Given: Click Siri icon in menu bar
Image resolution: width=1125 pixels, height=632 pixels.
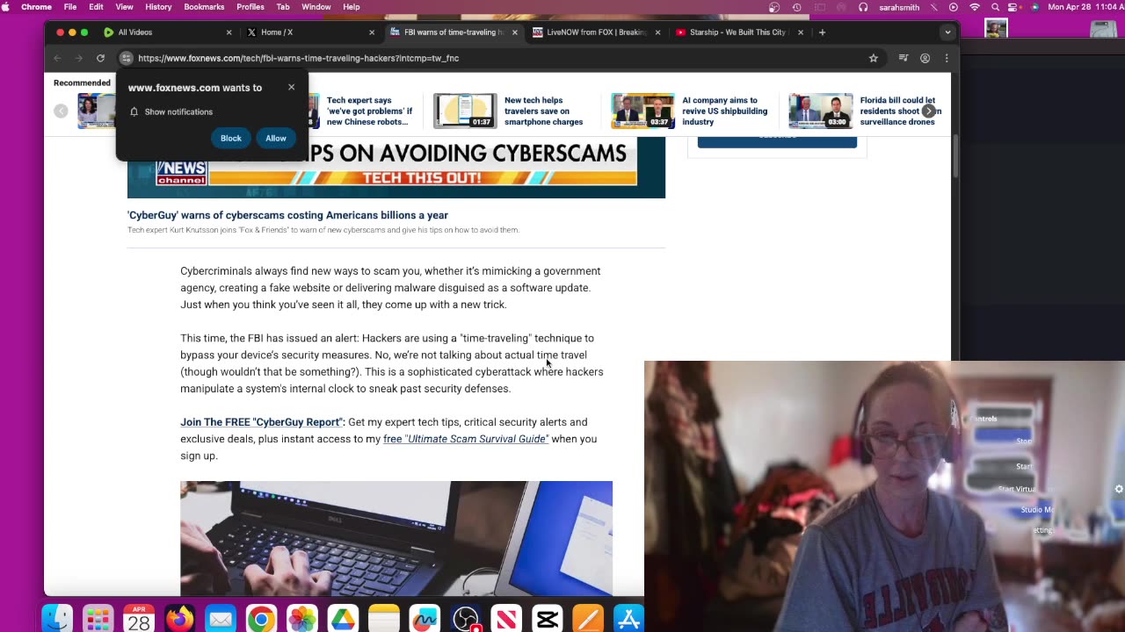Looking at the screenshot, I should click(x=1034, y=7).
